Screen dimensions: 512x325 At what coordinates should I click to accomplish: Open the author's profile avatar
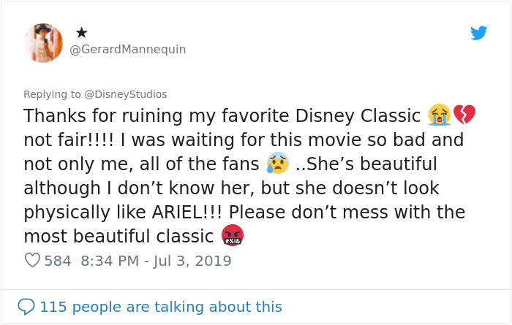click(43, 42)
